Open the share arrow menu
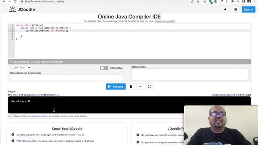This screenshot has width=258, height=145. [225, 10]
